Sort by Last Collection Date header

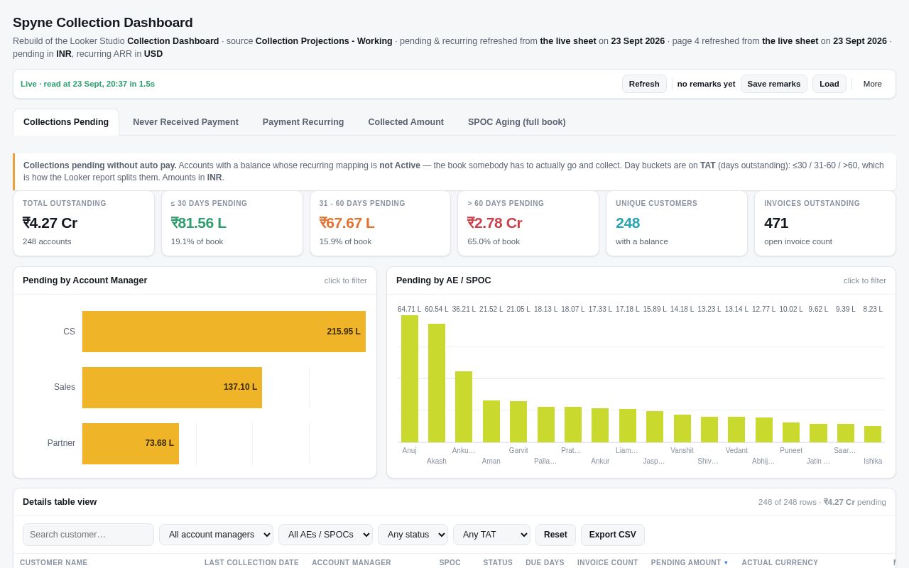(251, 562)
